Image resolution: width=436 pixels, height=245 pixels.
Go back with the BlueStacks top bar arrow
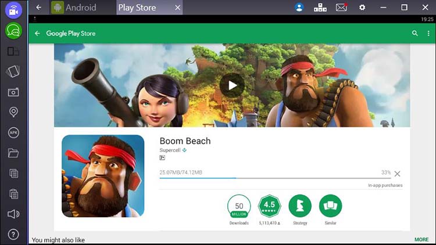click(38, 8)
